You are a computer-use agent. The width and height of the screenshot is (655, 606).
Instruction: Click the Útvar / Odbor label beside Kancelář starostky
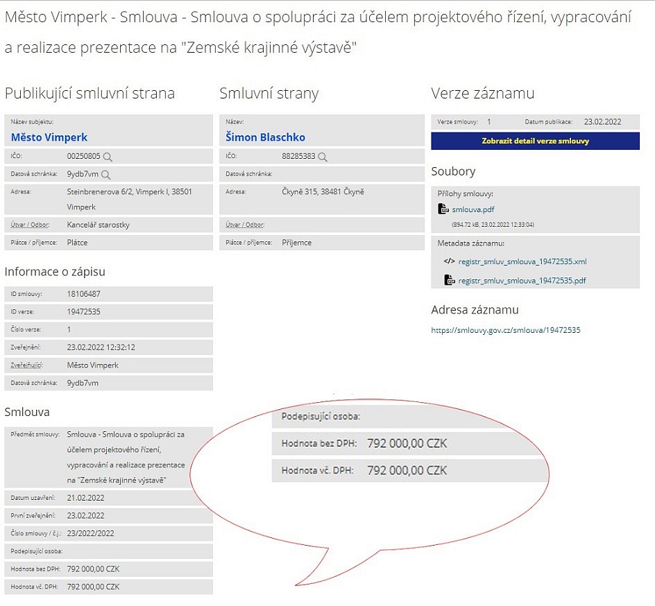point(30,225)
